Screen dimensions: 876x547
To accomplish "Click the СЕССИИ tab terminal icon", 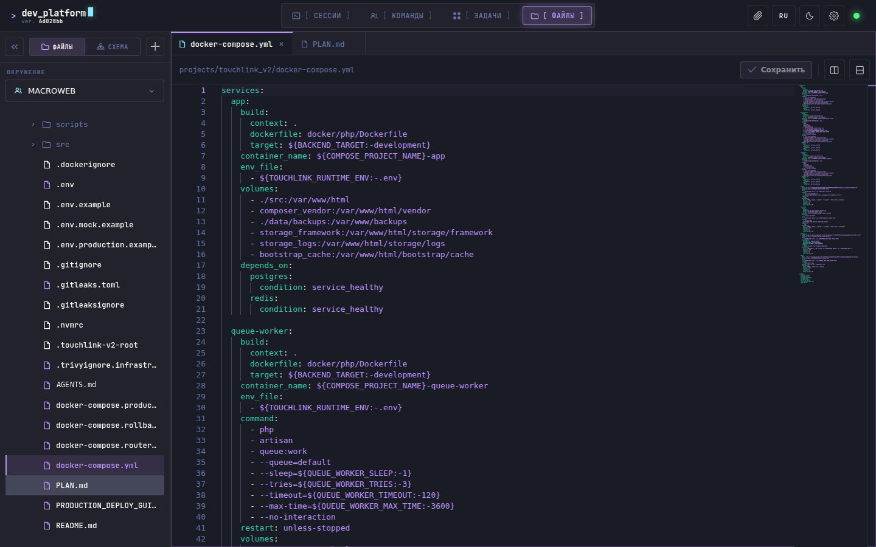I will 296,16.
